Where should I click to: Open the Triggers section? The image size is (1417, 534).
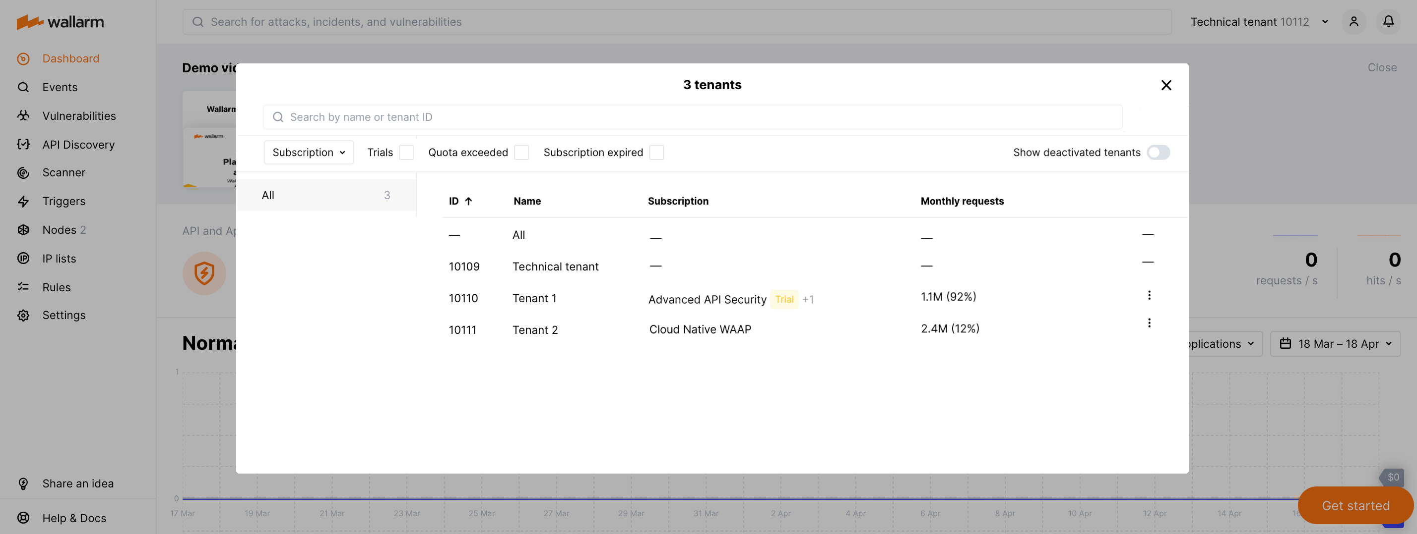coord(64,201)
